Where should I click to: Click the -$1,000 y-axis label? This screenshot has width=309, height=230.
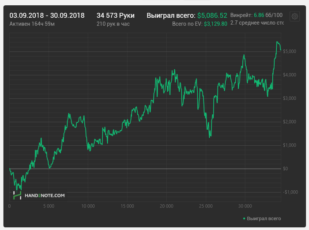pos(290,192)
